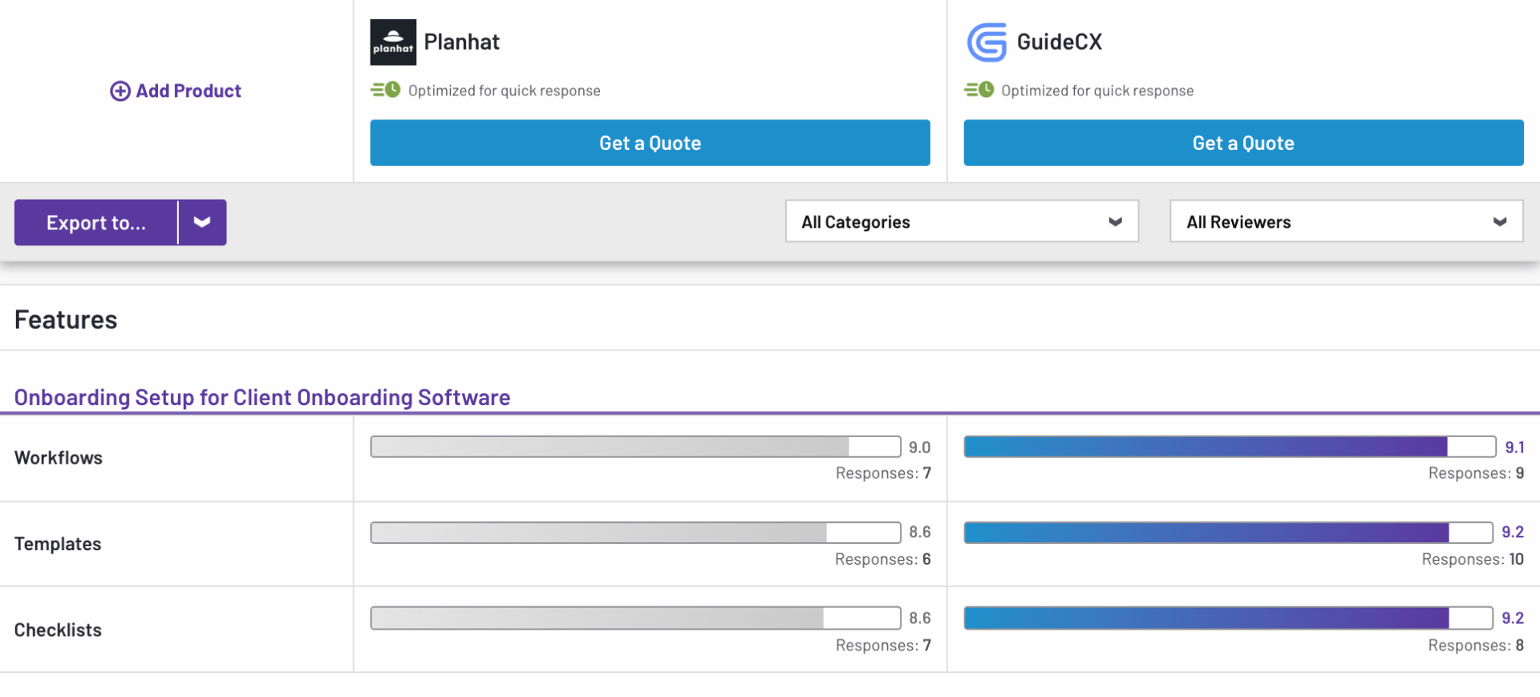
Task: Click Planhat's Workflows rating bar
Action: pyautogui.click(x=635, y=447)
